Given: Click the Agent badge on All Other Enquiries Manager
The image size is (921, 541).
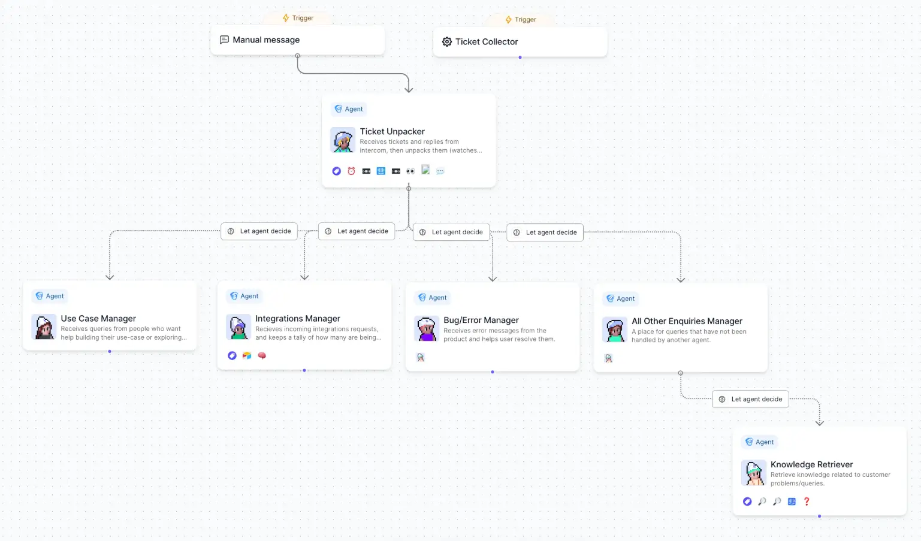Looking at the screenshot, I should pos(621,298).
